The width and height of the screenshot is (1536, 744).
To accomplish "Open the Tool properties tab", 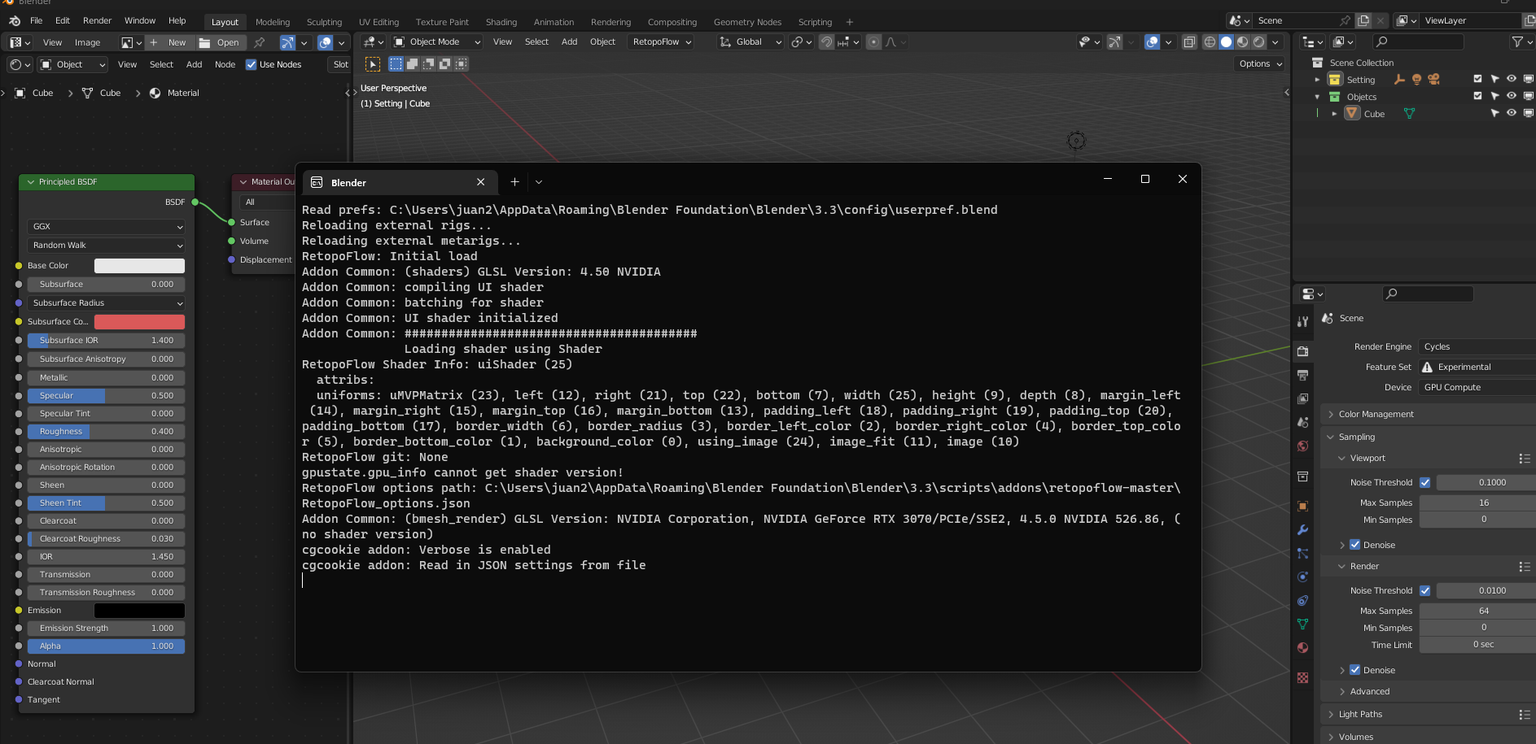I will (x=1302, y=322).
